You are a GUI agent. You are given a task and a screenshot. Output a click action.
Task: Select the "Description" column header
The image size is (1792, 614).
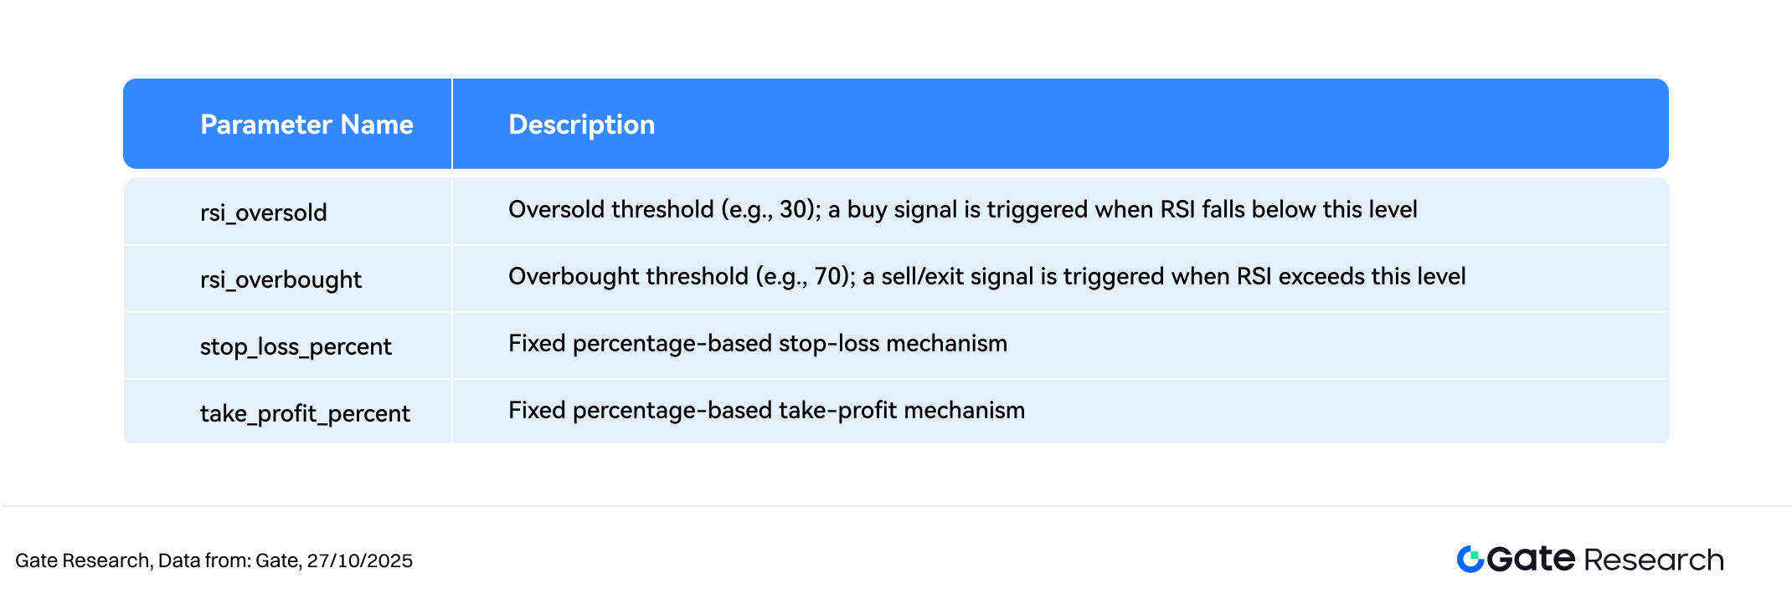point(581,125)
